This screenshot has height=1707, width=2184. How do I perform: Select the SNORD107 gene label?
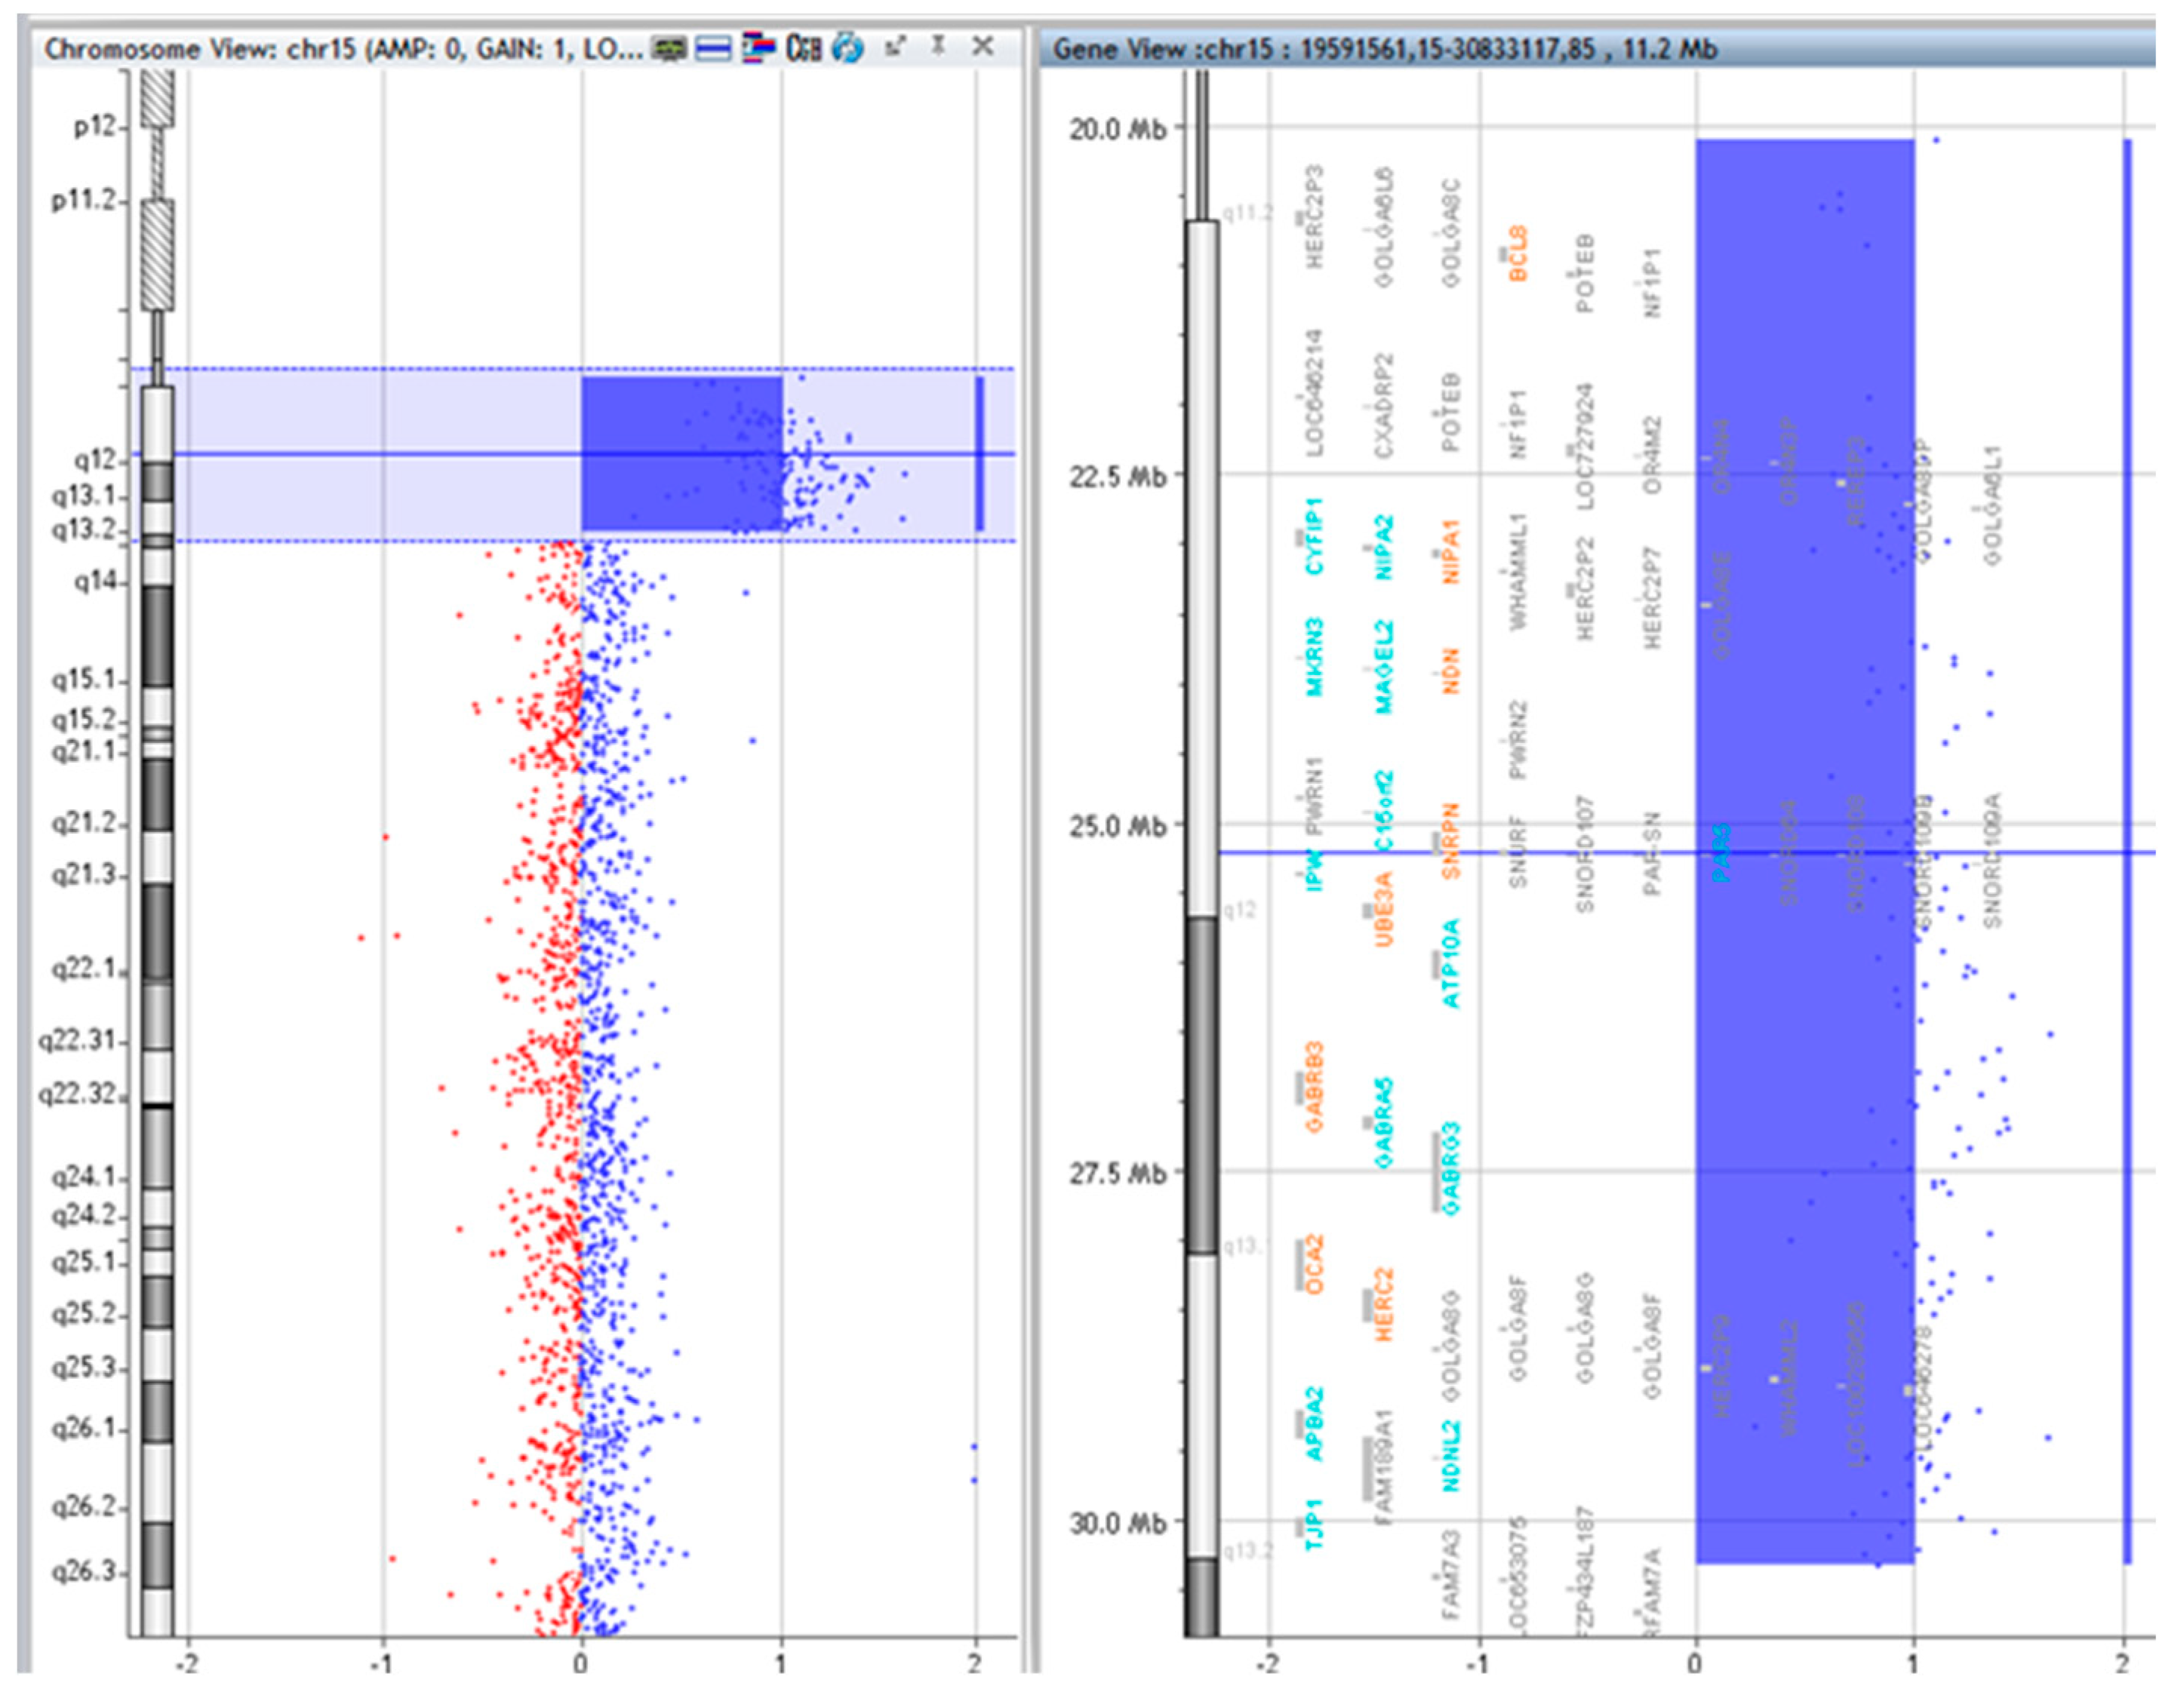1586,855
